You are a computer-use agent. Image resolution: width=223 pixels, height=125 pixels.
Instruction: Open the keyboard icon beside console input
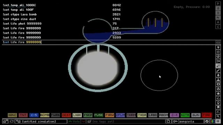(x=218, y=42)
